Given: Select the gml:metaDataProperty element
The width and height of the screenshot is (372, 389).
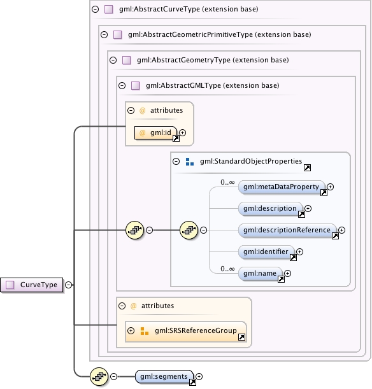Looking at the screenshot, I should pos(282,187).
